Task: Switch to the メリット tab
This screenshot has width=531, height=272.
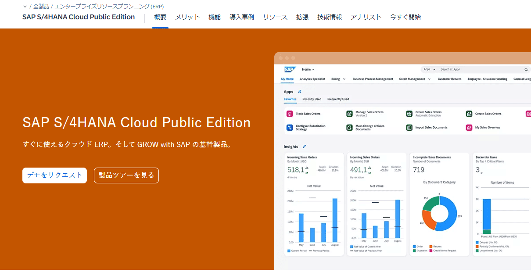Action: pyautogui.click(x=187, y=17)
